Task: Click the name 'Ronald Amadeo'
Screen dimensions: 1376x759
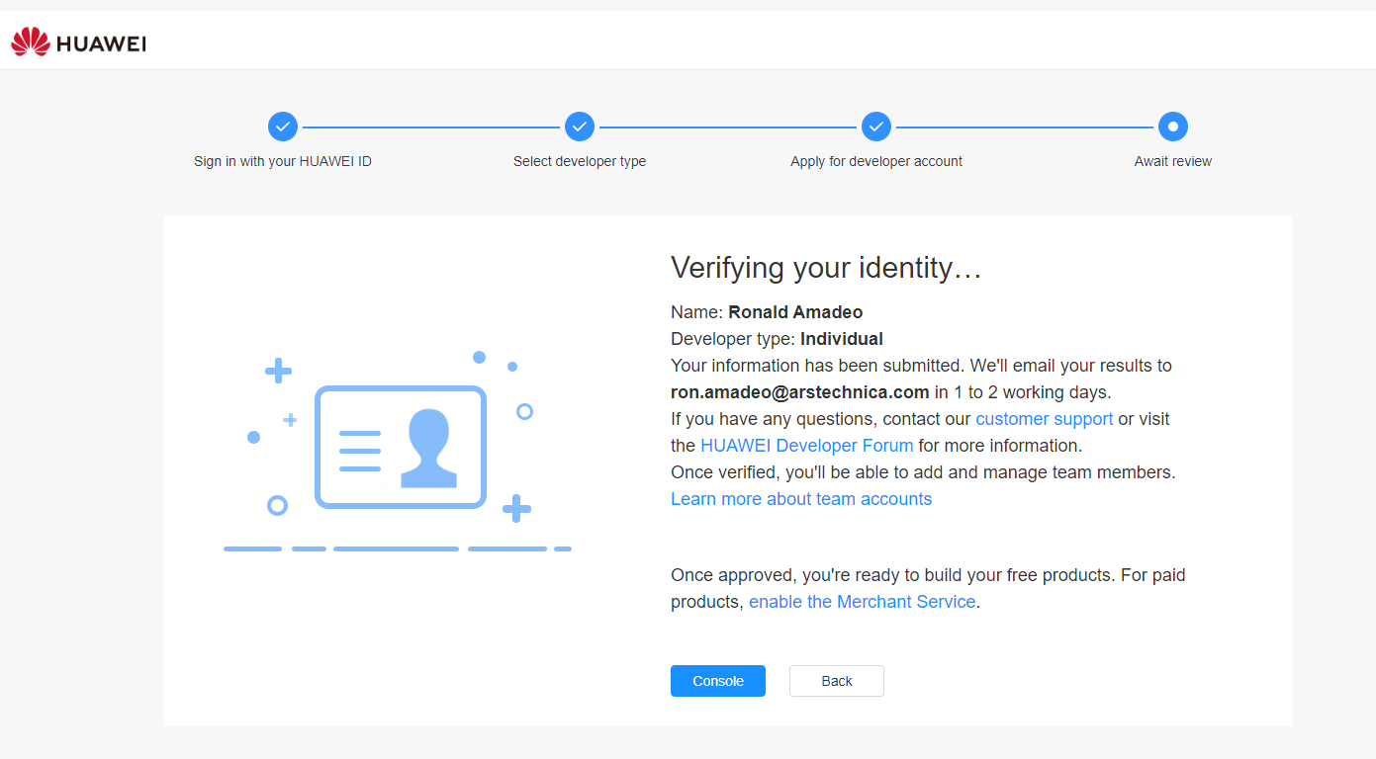Action: pyautogui.click(x=795, y=312)
